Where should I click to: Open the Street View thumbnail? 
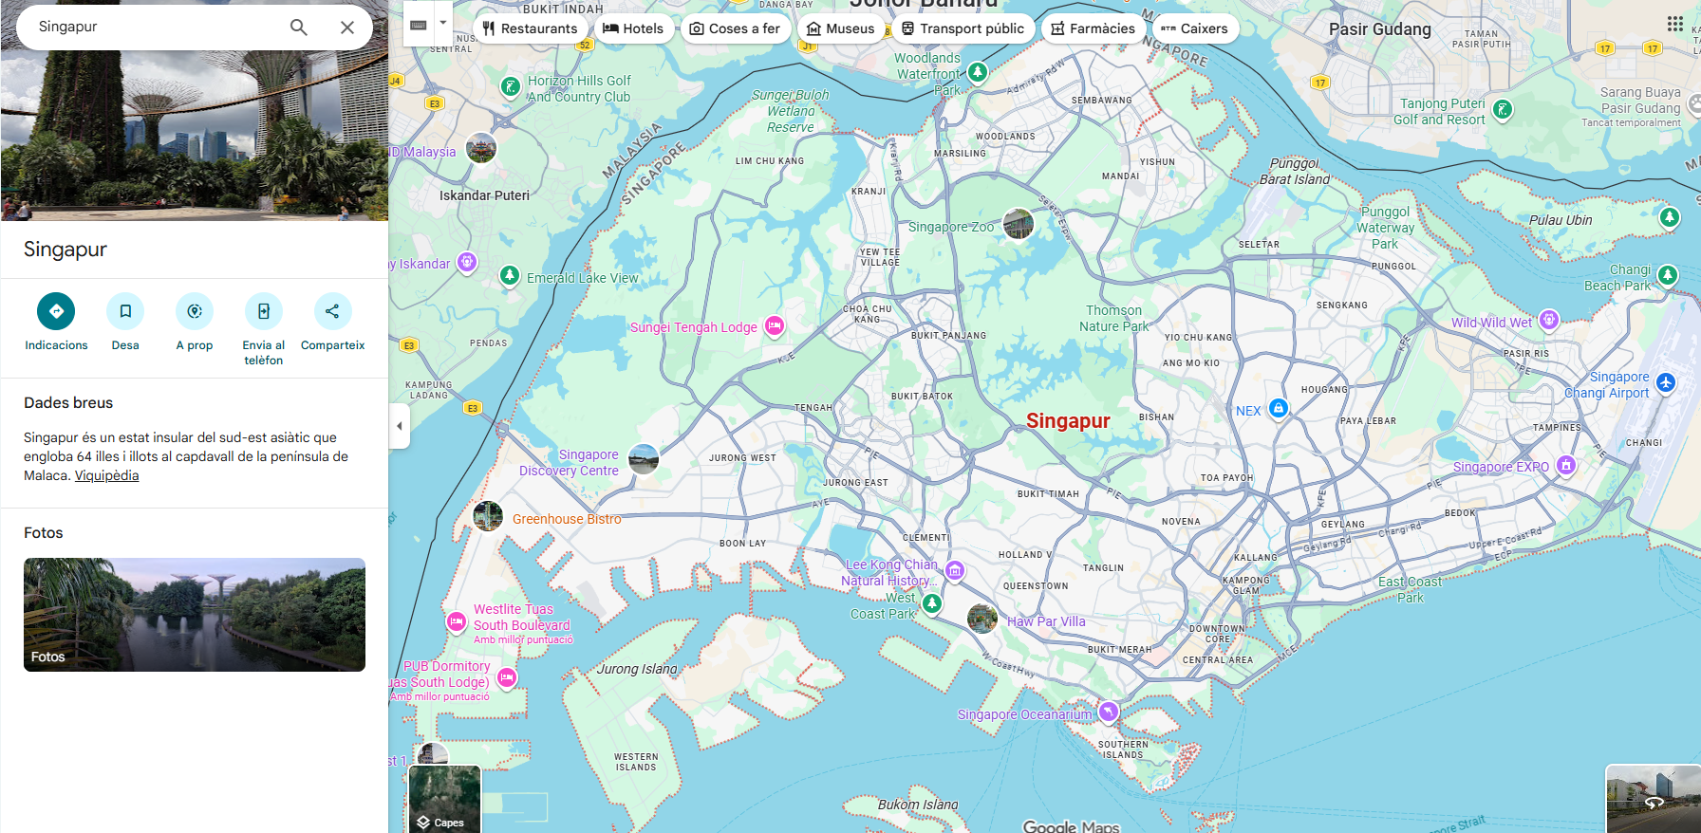click(x=1653, y=799)
